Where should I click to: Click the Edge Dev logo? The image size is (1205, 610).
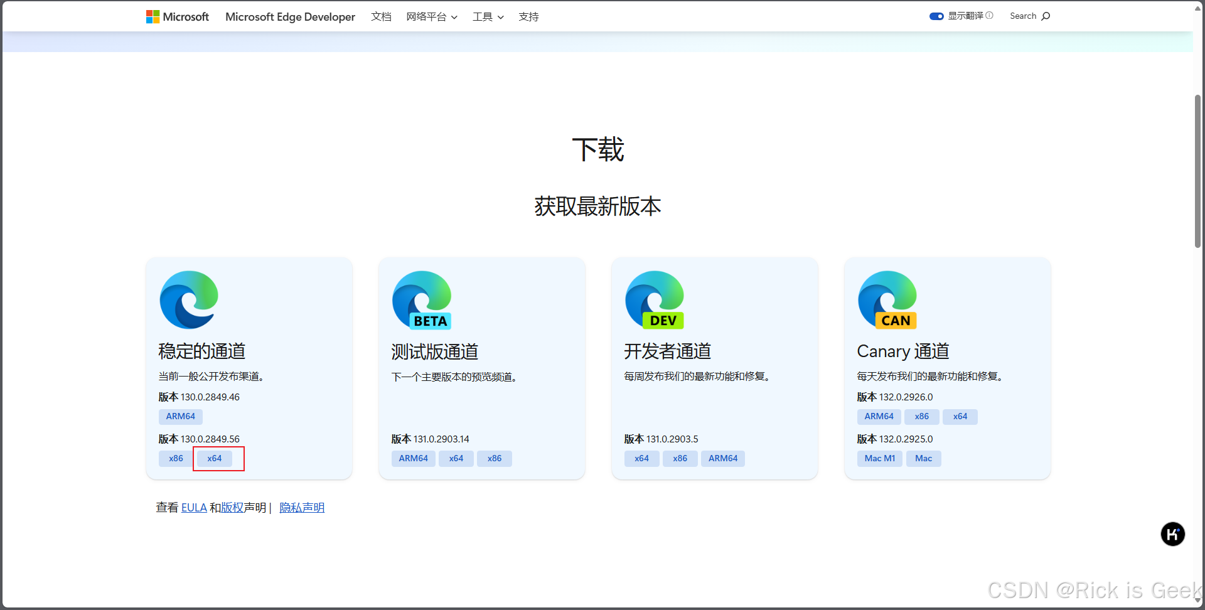click(x=655, y=300)
